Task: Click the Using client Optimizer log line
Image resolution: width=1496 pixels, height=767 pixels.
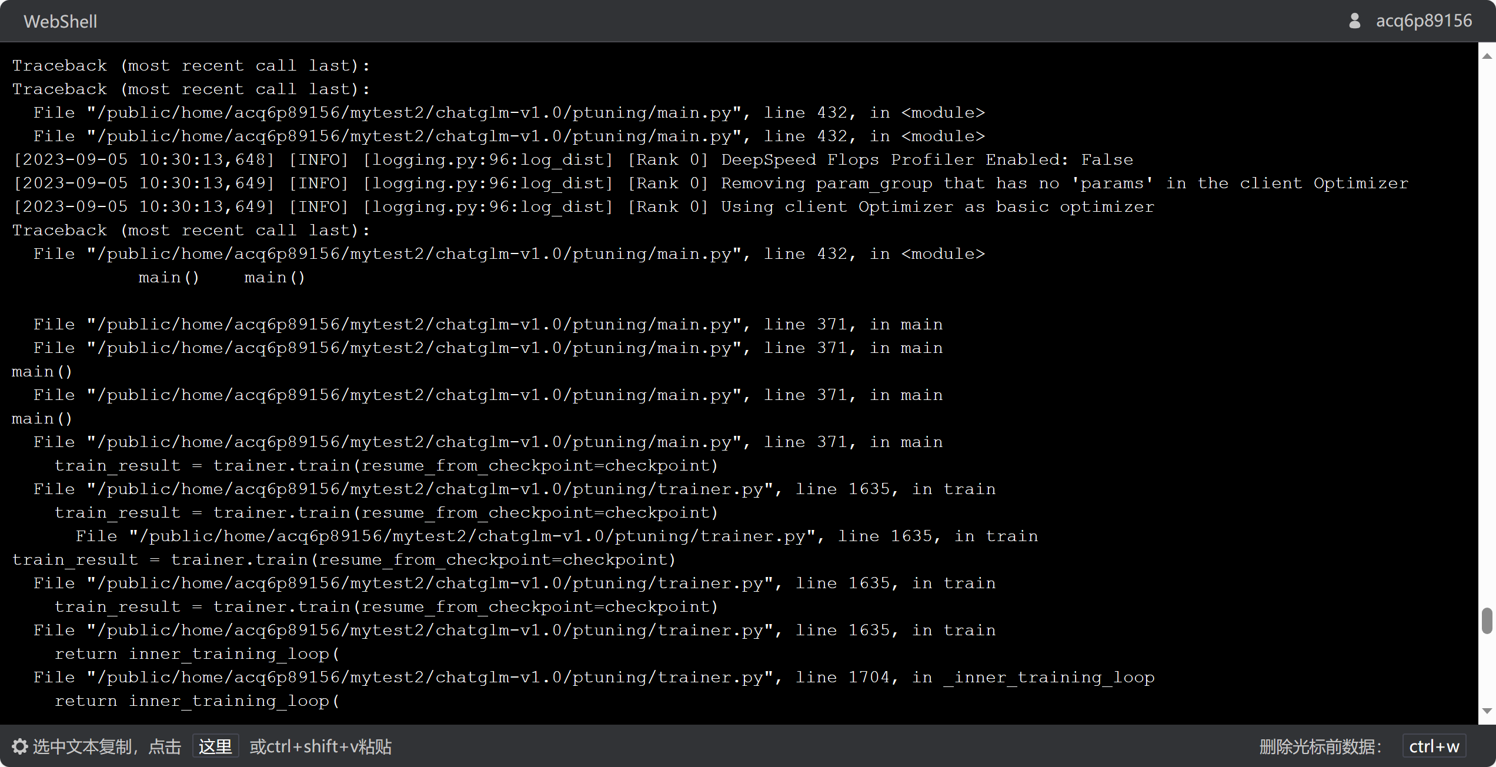Action: coord(582,207)
